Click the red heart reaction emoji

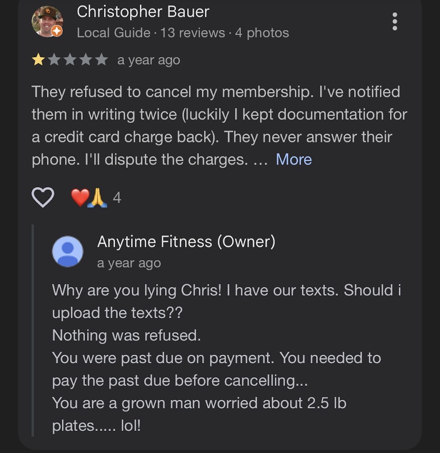pos(80,197)
